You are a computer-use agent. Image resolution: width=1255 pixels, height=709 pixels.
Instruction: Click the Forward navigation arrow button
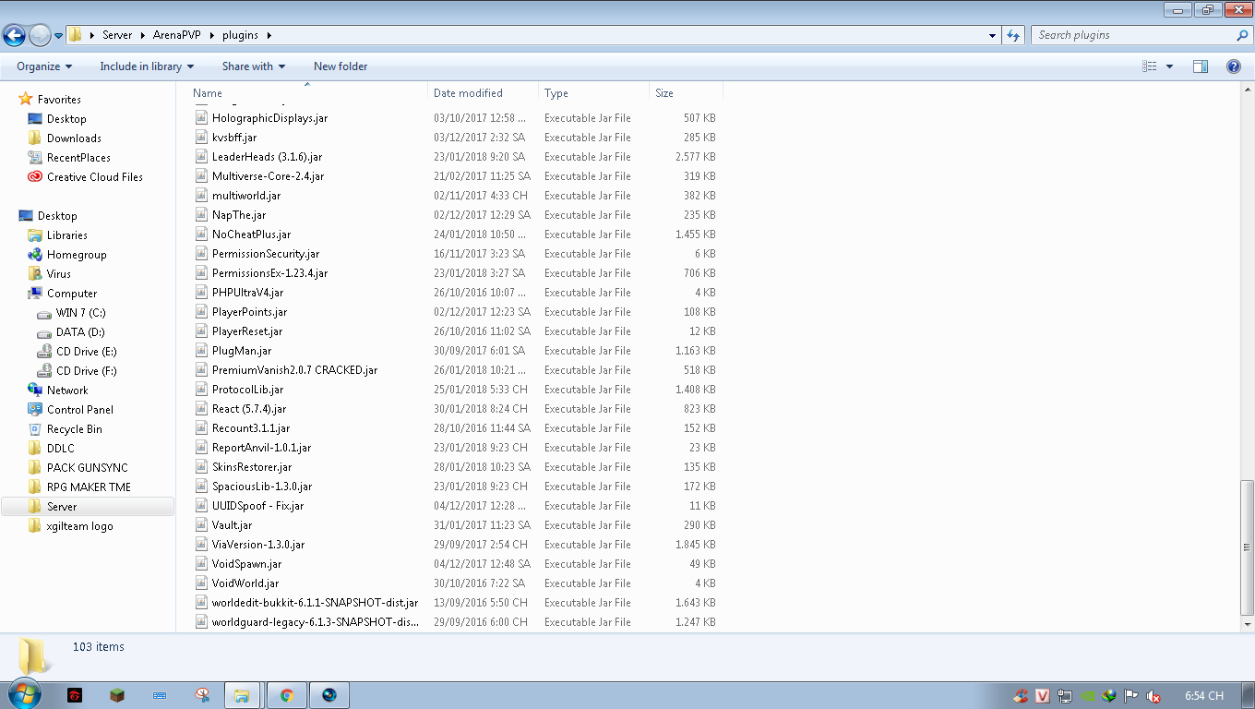tap(40, 36)
